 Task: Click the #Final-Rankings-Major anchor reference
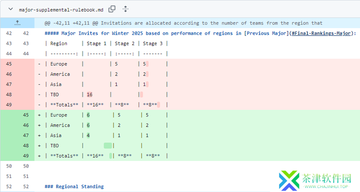coord(321,33)
